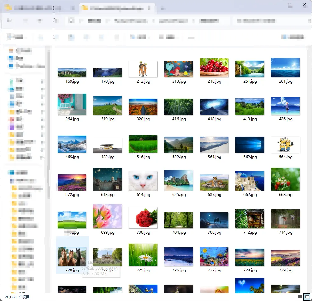Select the misty snow slope thumbnail 561.jpg
The height and width of the screenshot is (301, 312).
click(214, 144)
